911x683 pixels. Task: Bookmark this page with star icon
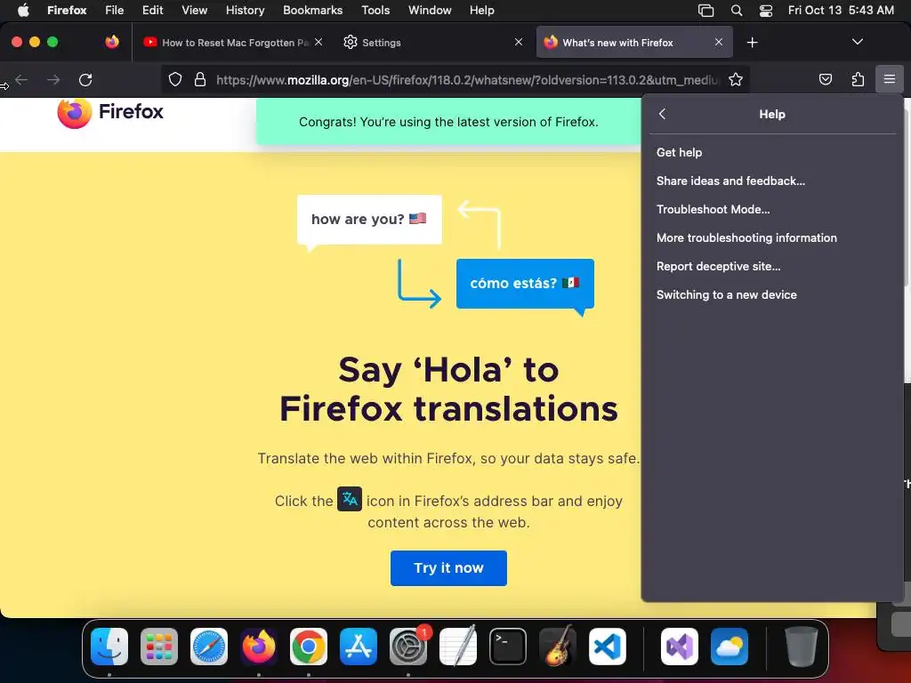click(x=736, y=79)
